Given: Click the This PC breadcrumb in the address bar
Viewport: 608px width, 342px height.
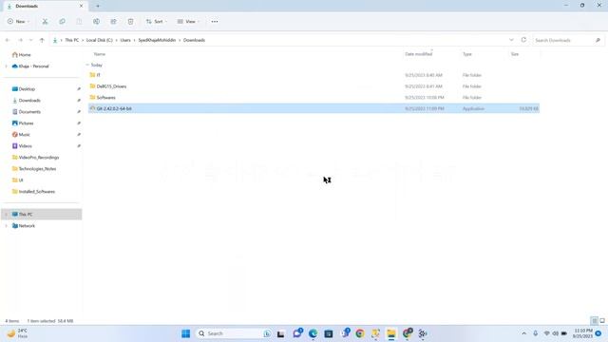Looking at the screenshot, I should 72,40.
